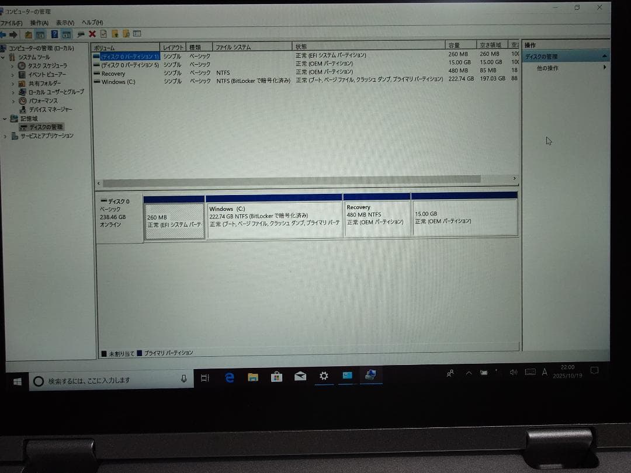Image resolution: width=631 pixels, height=473 pixels.
Task: Select Task Scheduler (タスク スケジューラ) icon
Action: coord(22,65)
